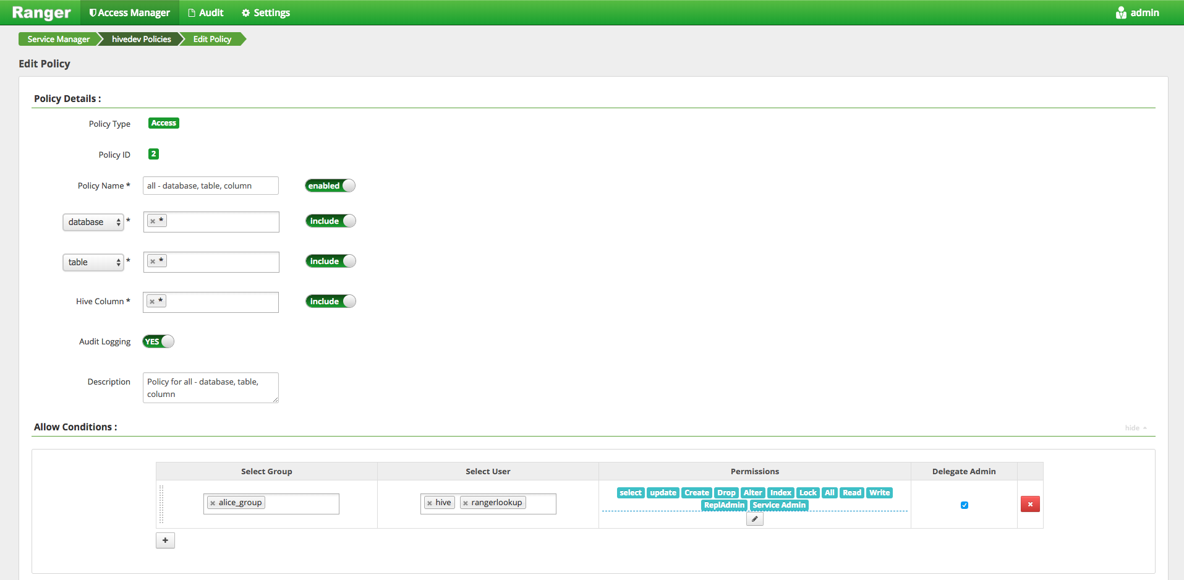Screen dimensions: 1184x580
Task: Click the update permission tag
Action: pos(663,493)
